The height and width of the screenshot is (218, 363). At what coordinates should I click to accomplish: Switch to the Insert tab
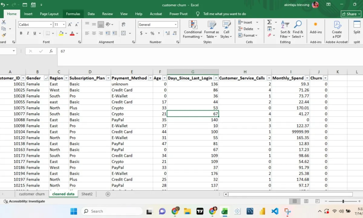tap(28, 14)
